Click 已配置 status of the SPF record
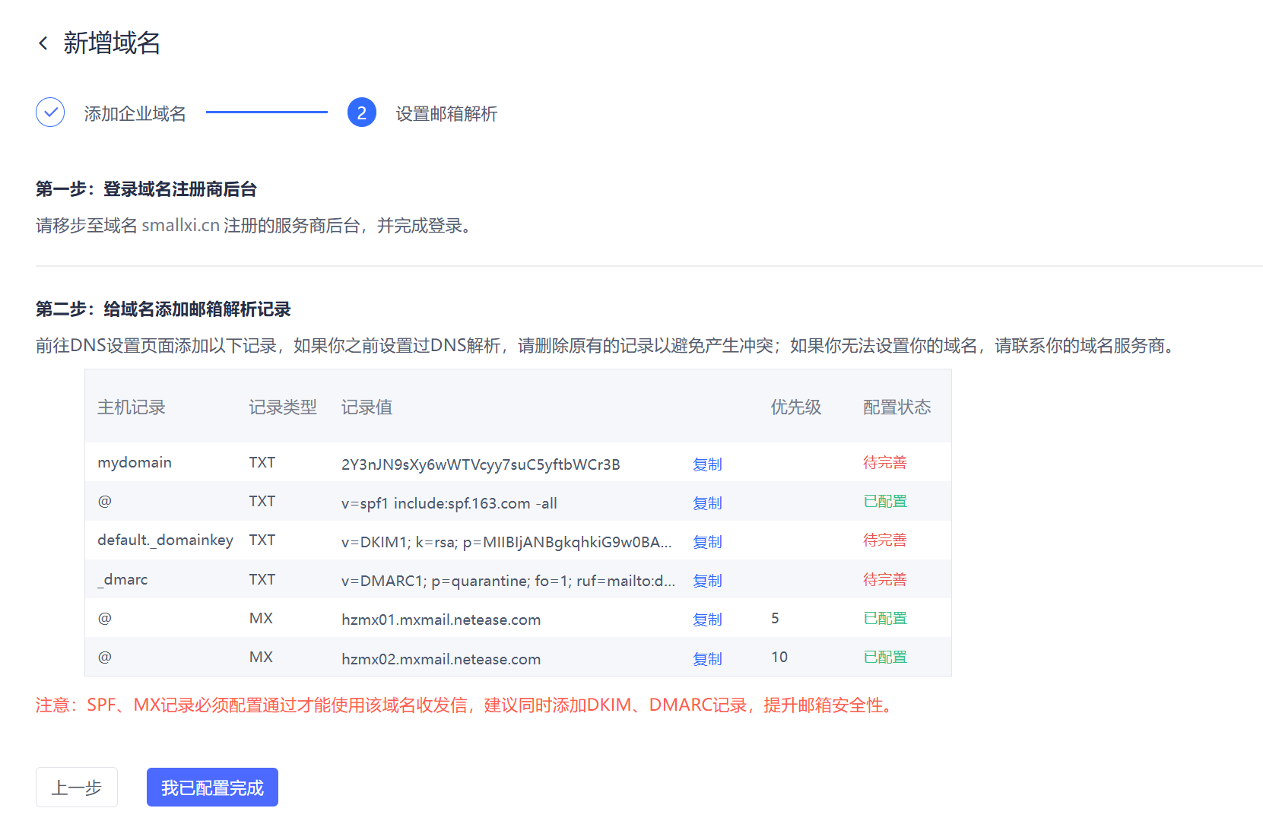Screen dimensions: 1263x824 [x=884, y=501]
